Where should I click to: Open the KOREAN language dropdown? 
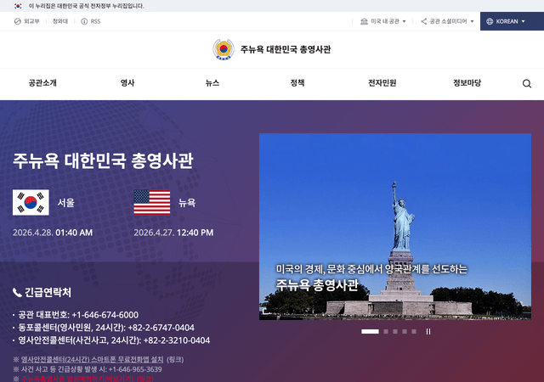pyautogui.click(x=512, y=21)
